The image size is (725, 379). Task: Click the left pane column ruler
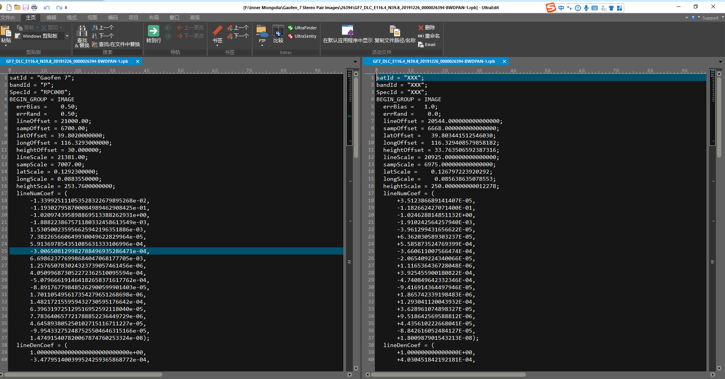[176, 71]
